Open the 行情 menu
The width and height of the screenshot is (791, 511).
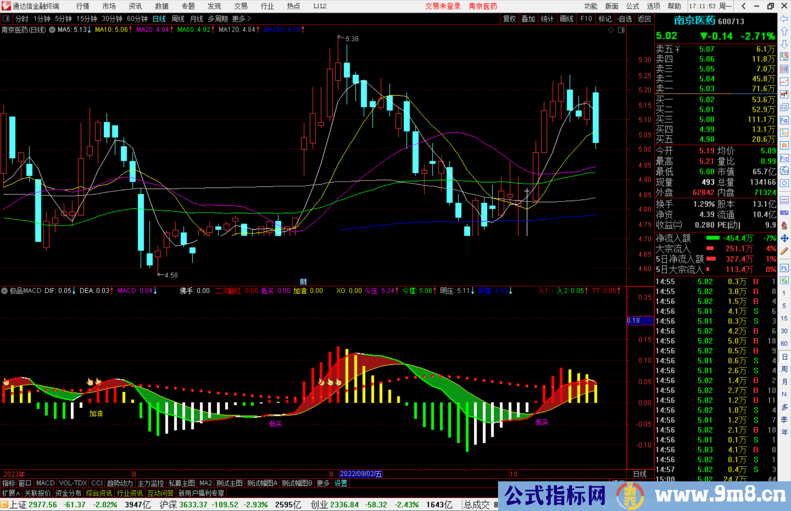pos(82,6)
